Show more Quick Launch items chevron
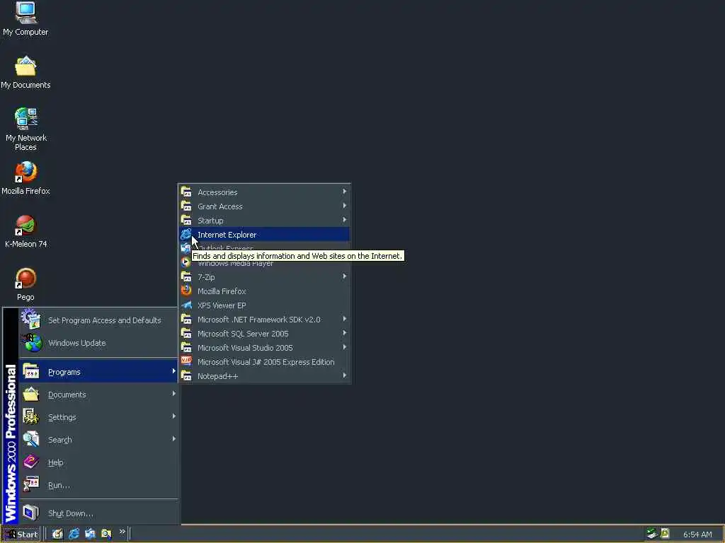The width and height of the screenshot is (725, 543). click(122, 532)
